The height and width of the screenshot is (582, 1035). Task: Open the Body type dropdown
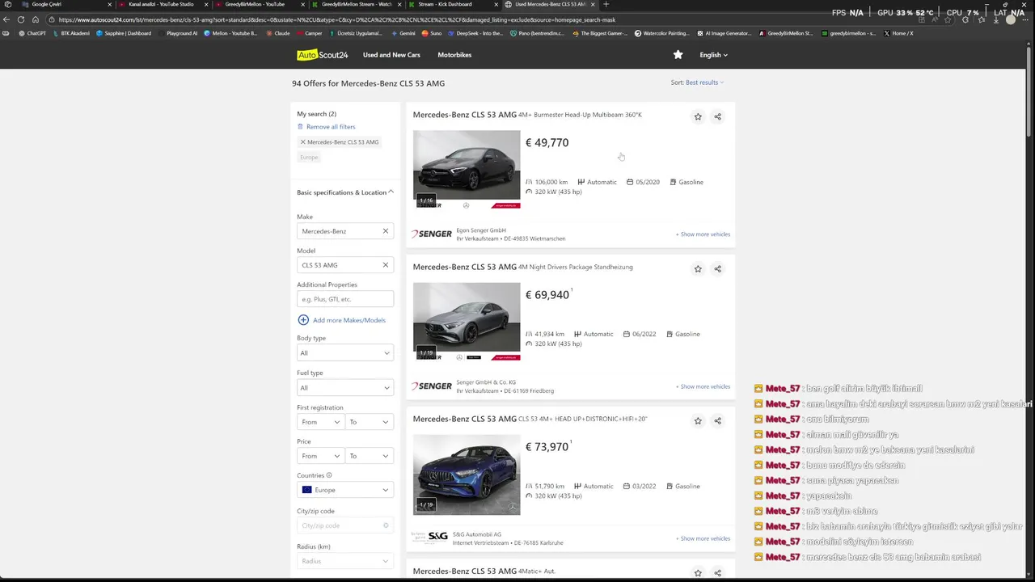tap(345, 353)
